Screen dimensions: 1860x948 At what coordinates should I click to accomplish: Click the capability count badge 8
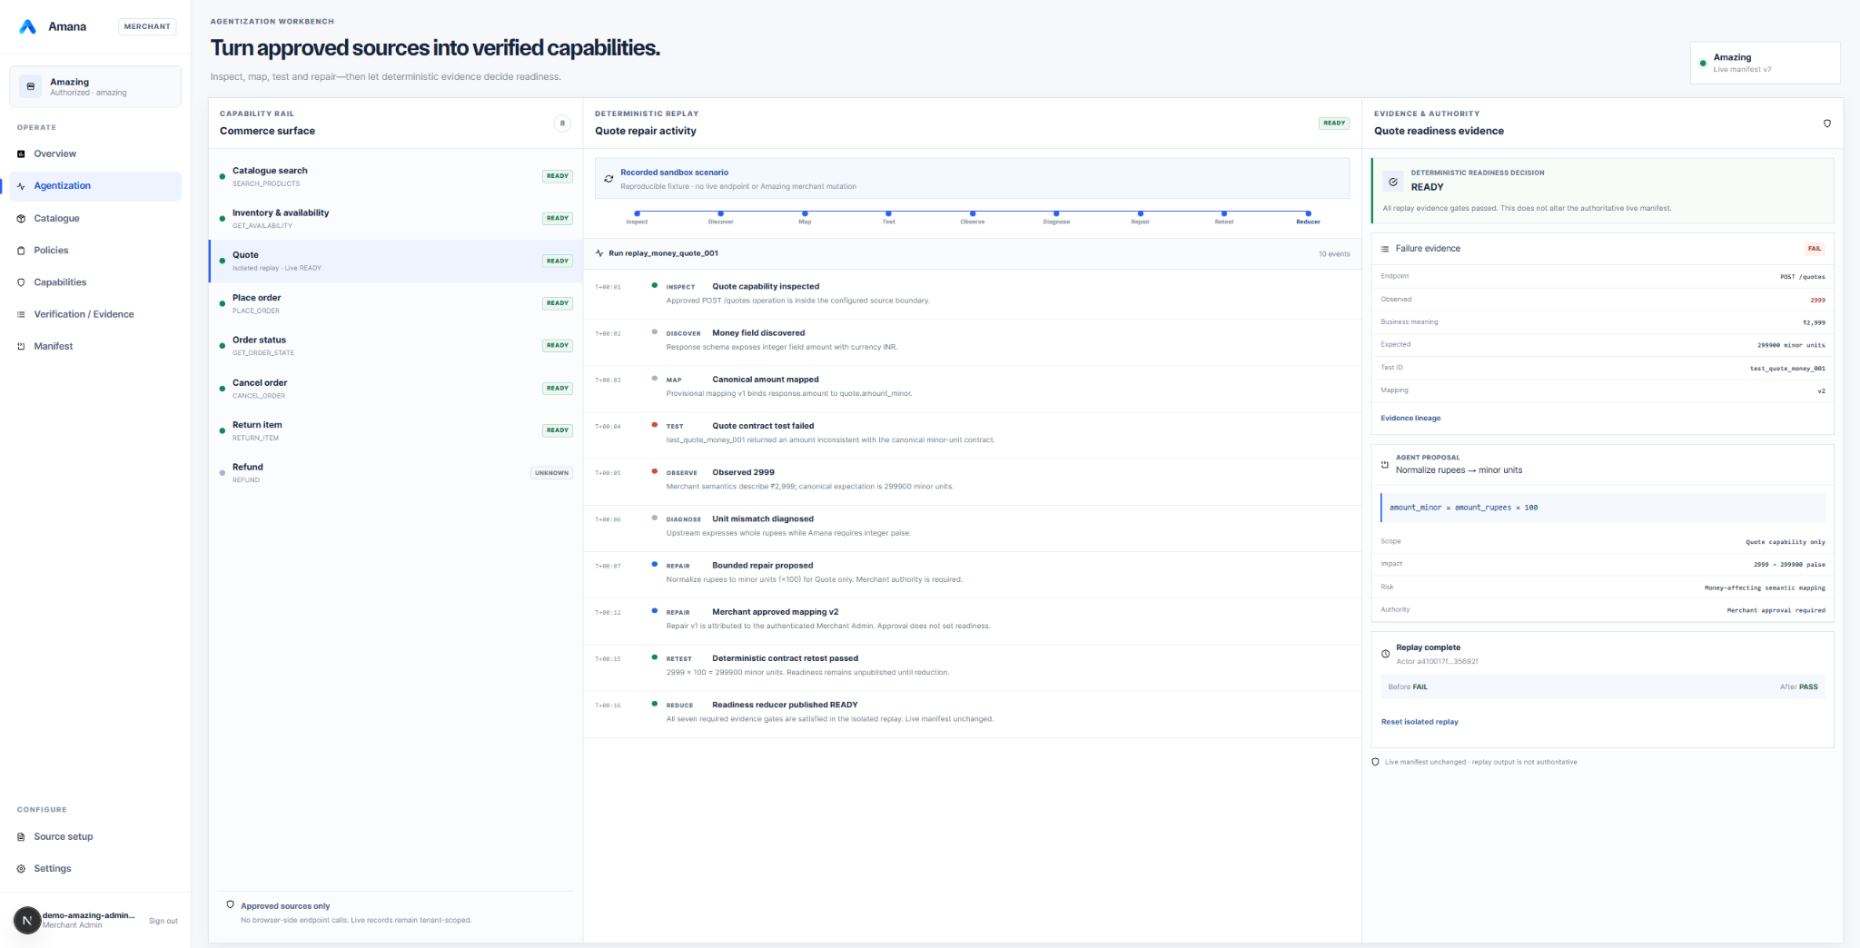[562, 123]
